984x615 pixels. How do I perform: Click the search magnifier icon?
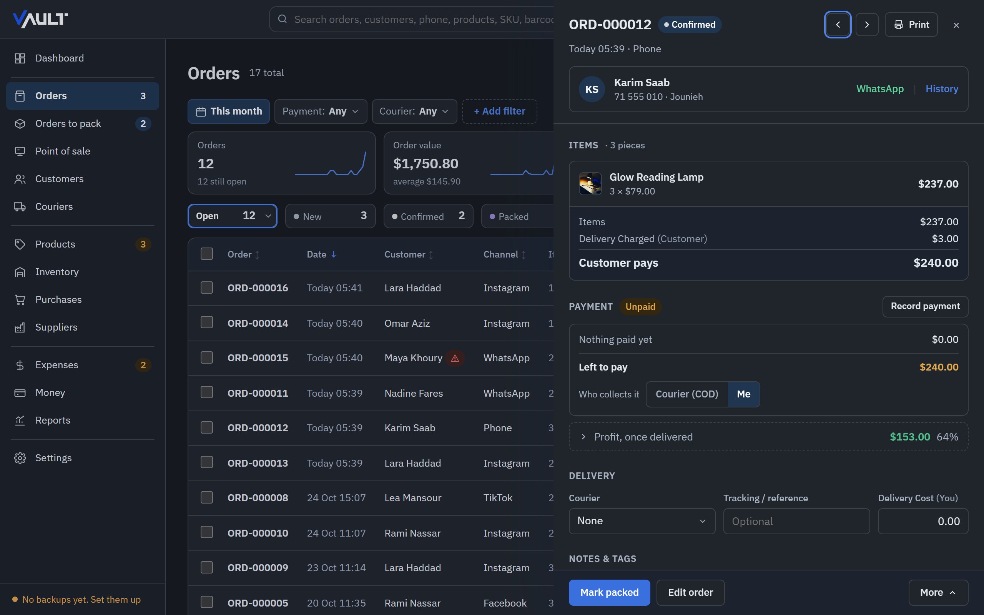(283, 19)
